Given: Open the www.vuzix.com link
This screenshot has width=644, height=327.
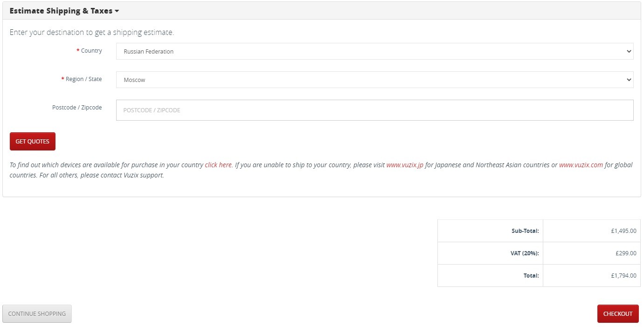Looking at the screenshot, I should pos(581,165).
